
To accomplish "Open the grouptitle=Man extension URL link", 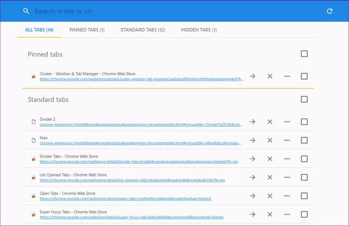I will point(141,143).
